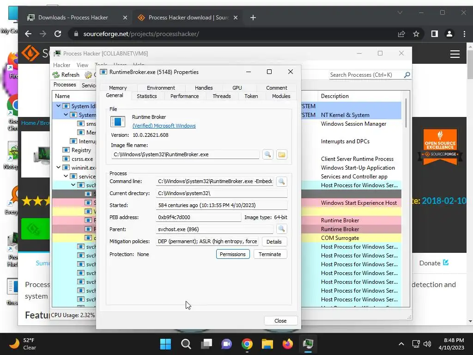The image size is (473, 355).
Task: Click the Refresh icon in Process Hacker toolbar
Action: pyautogui.click(x=56, y=75)
